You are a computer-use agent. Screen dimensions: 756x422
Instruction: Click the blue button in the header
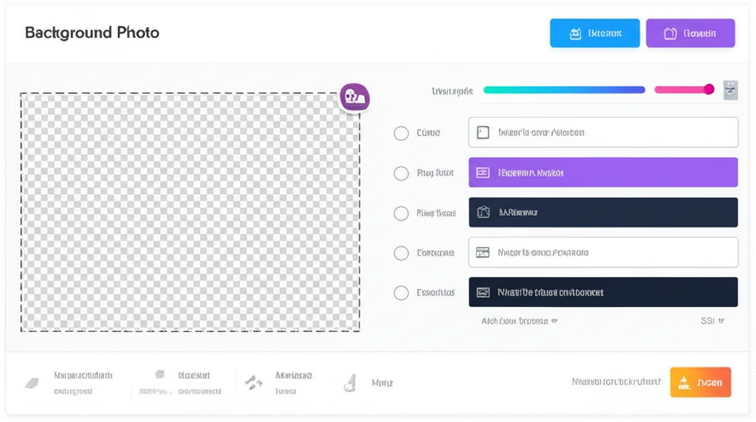tap(594, 33)
